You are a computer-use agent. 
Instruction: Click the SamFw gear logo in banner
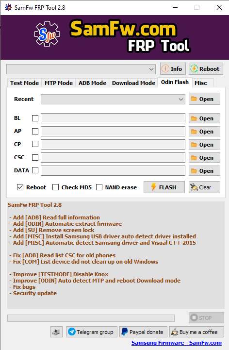[x=47, y=34]
